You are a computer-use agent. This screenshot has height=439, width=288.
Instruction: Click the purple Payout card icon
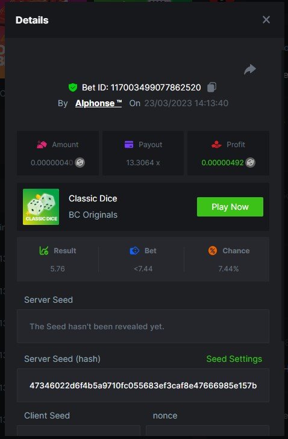[x=129, y=145]
